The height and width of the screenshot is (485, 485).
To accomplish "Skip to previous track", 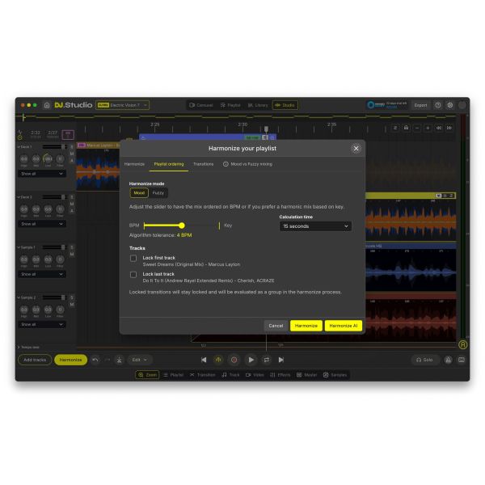I will (204, 360).
